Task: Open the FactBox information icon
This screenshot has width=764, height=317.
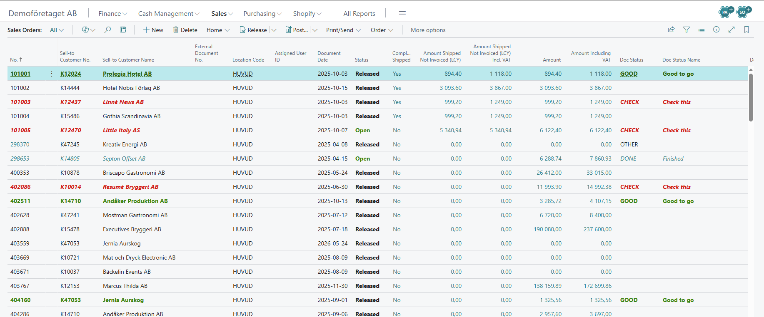Action: tap(717, 30)
